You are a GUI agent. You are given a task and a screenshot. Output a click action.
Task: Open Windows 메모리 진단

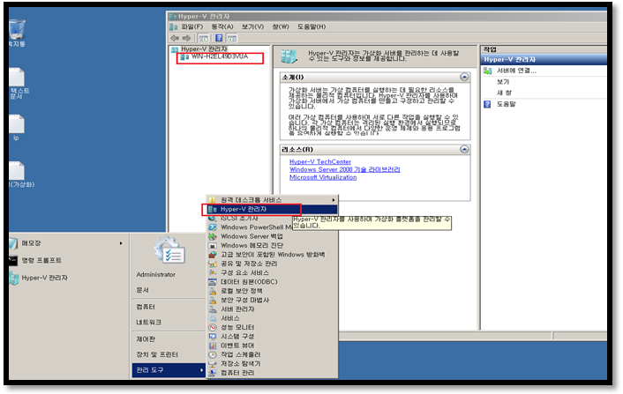[272, 246]
